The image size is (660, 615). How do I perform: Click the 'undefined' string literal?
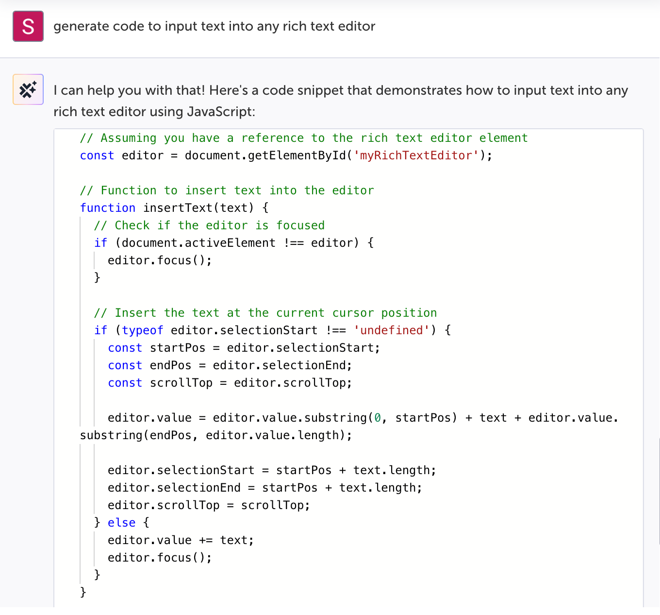pos(392,330)
